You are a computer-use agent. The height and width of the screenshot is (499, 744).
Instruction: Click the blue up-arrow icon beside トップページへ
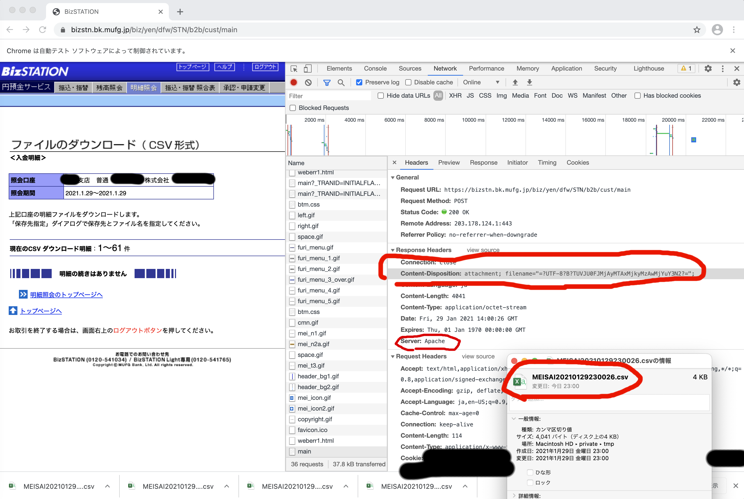pos(13,311)
